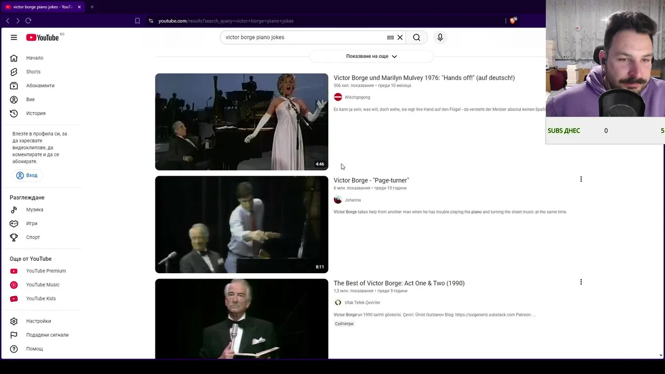This screenshot has height=374, width=665.
Task: Open the on-screen keyboard icon in search box
Action: 390,37
